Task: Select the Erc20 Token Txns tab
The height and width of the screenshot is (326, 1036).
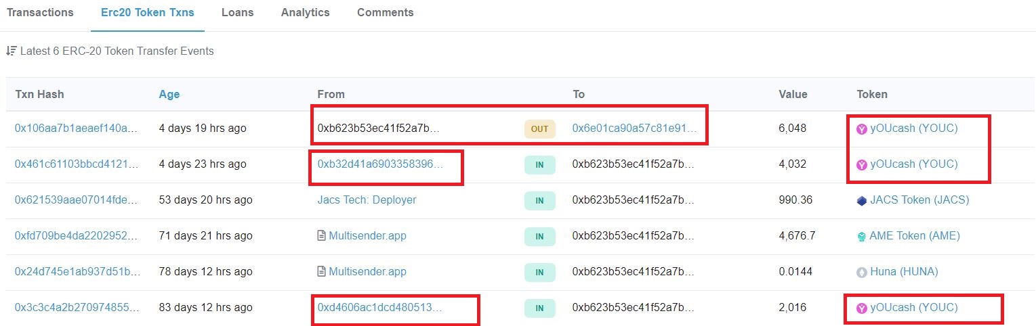Action: (x=148, y=12)
